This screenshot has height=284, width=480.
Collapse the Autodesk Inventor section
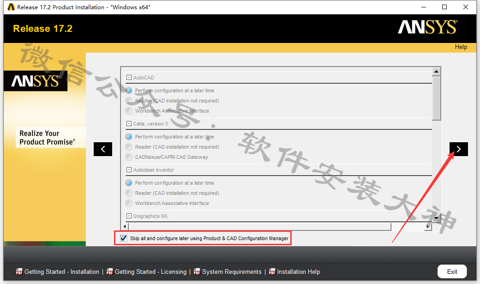click(x=129, y=170)
